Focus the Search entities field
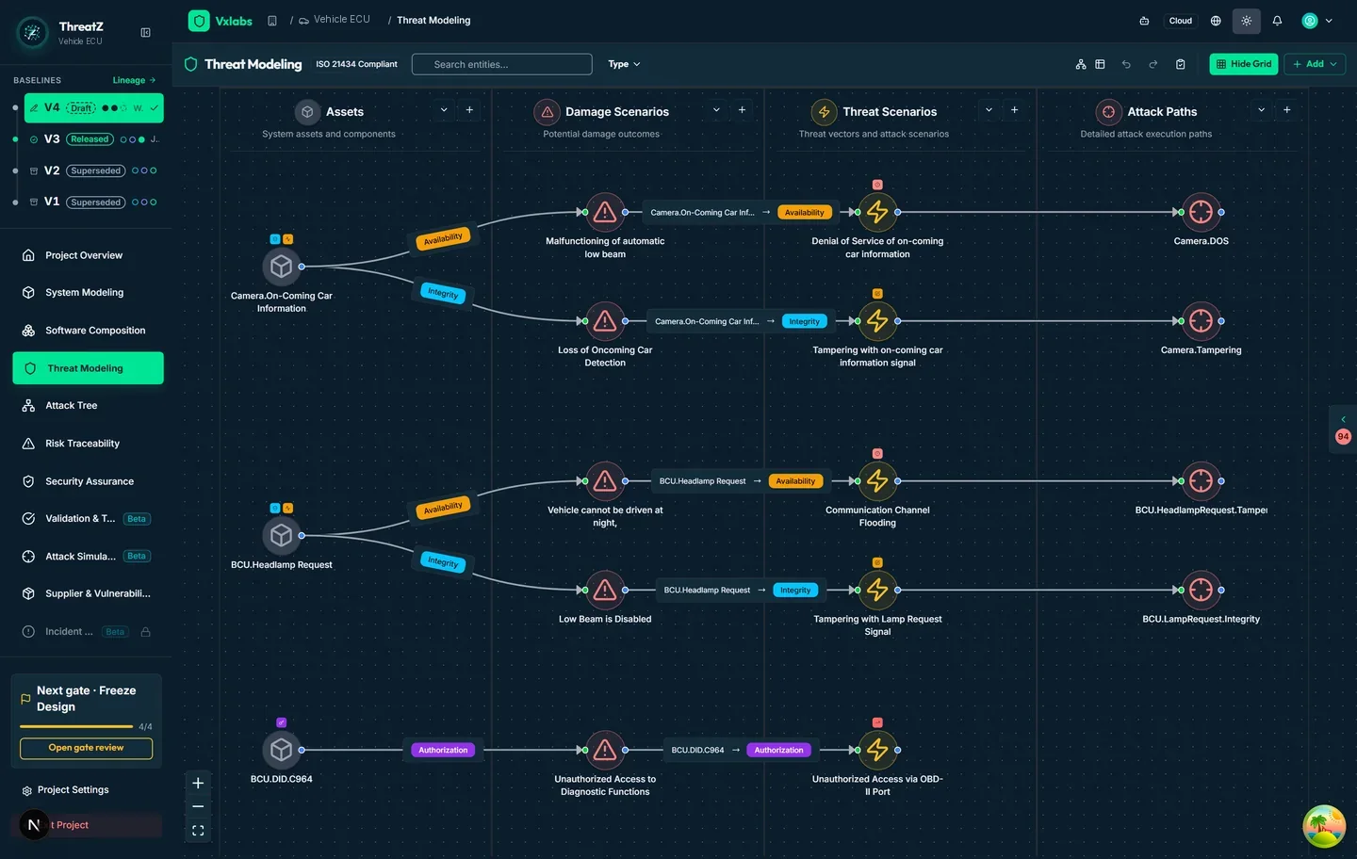Screen dimensions: 1357x859 point(501,64)
